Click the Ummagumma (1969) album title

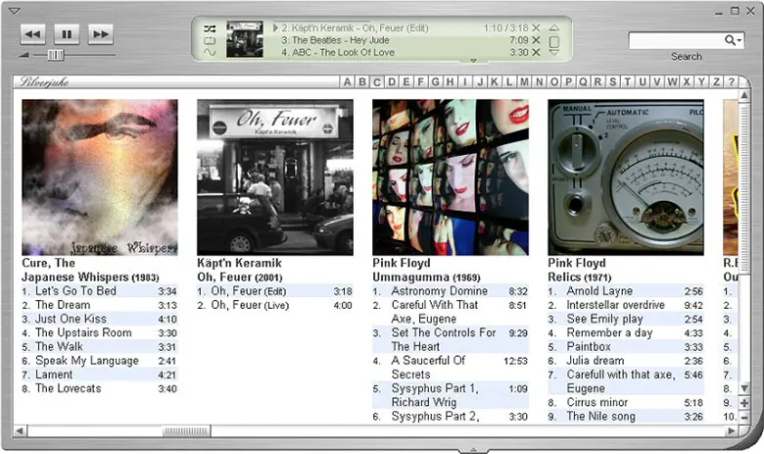426,277
